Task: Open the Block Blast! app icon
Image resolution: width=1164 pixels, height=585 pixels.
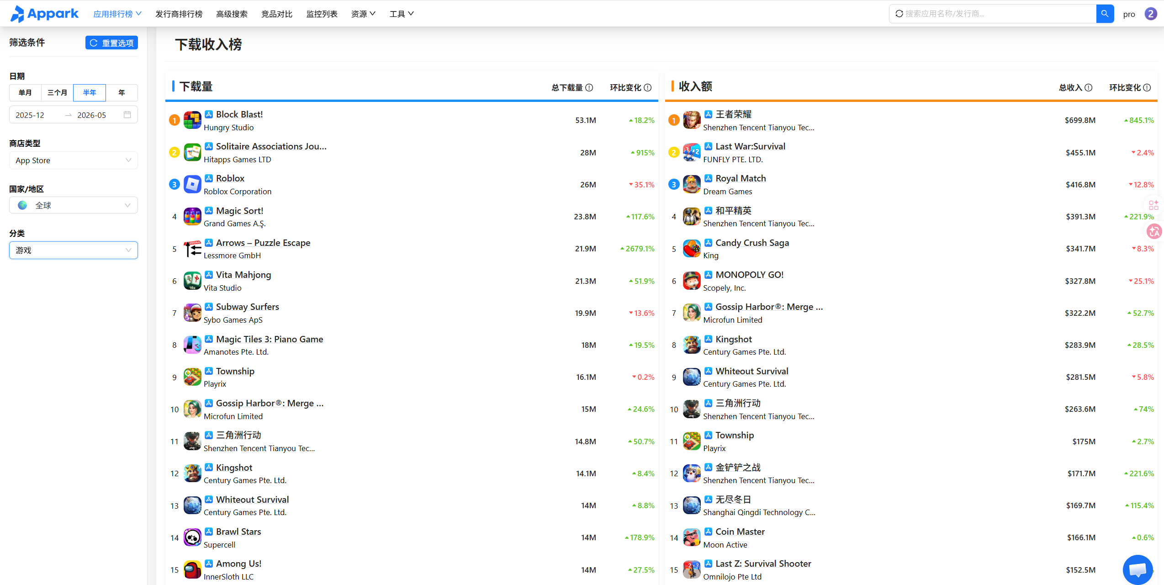Action: [x=192, y=120]
